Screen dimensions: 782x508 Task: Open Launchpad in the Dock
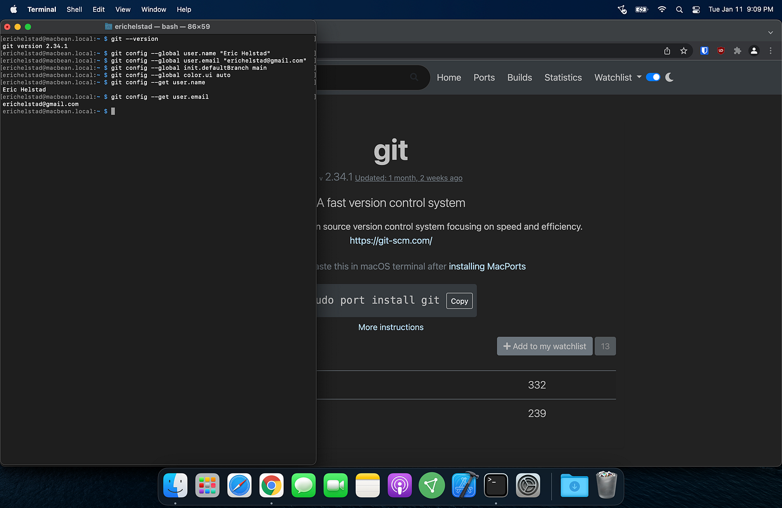[207, 485]
